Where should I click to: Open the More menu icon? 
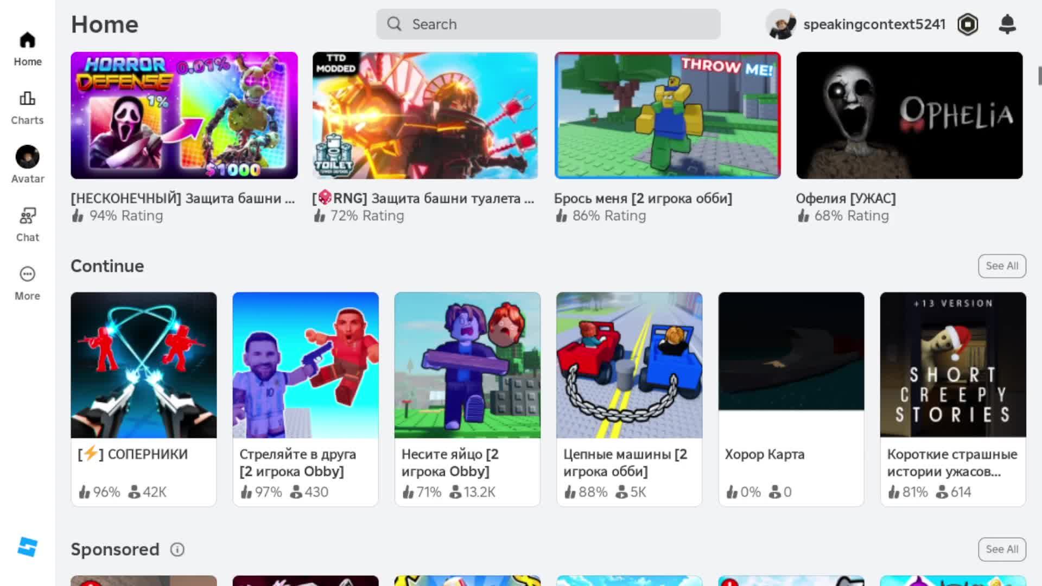tap(27, 275)
